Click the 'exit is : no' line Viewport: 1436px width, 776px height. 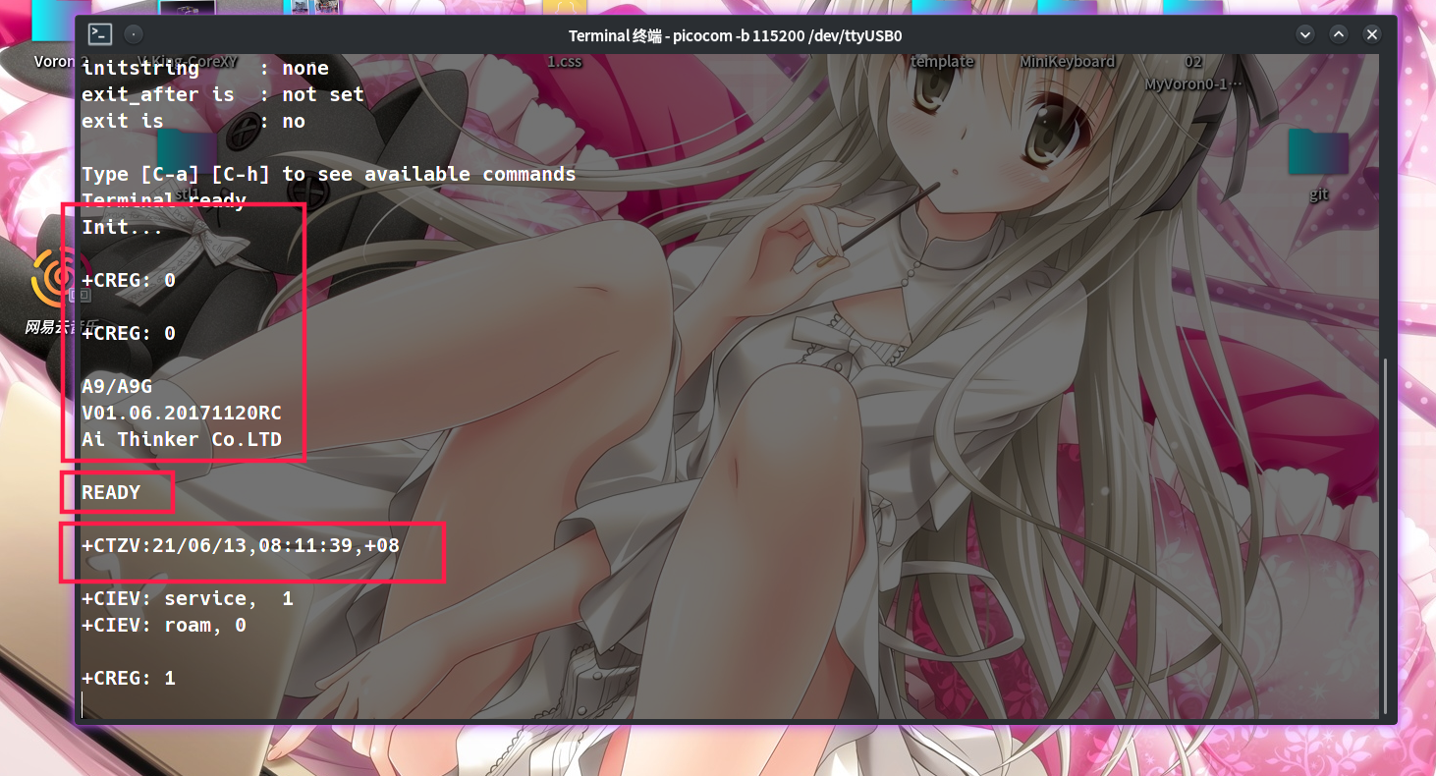pos(193,121)
